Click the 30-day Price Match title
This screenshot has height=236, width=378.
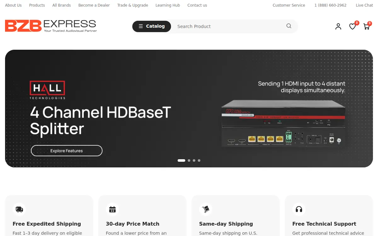click(133, 224)
